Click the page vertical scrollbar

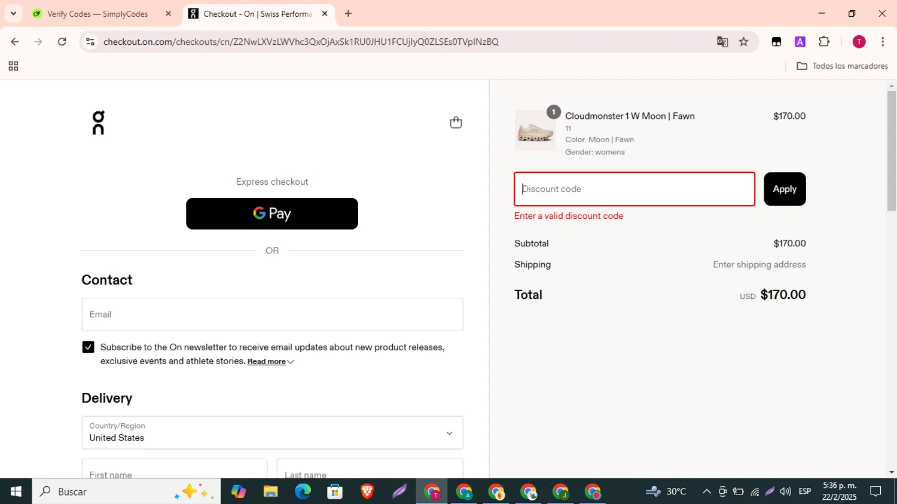pyautogui.click(x=892, y=151)
